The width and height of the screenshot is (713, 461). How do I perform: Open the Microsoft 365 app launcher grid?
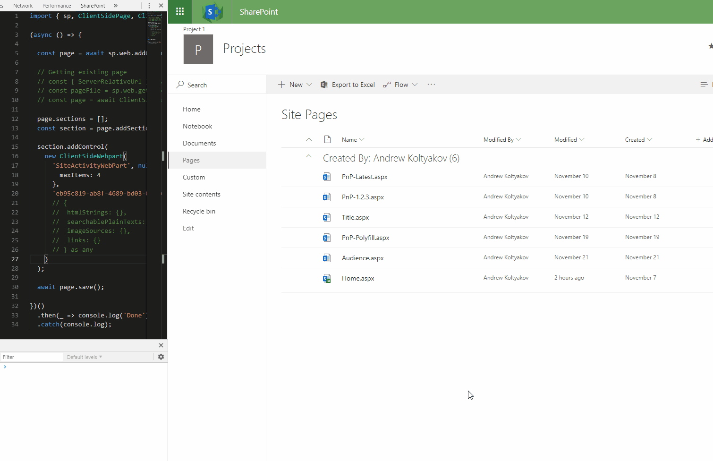(x=179, y=11)
